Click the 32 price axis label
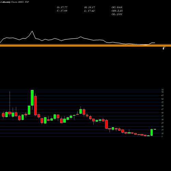Image resolution: width=171 pixels, height=171 pixels. (x=162, y=120)
